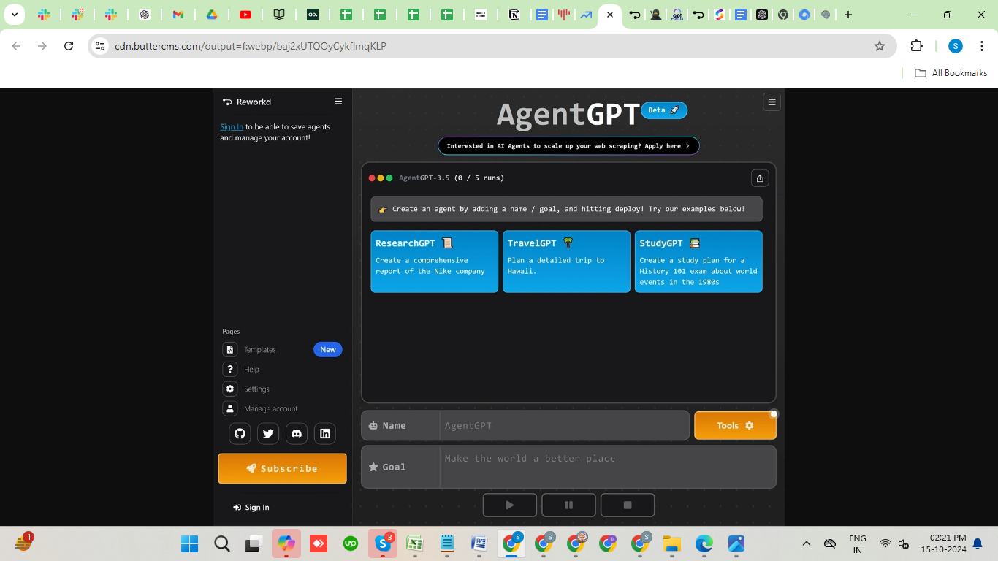Show hidden icons in the system tray
998x561 pixels.
pyautogui.click(x=807, y=543)
